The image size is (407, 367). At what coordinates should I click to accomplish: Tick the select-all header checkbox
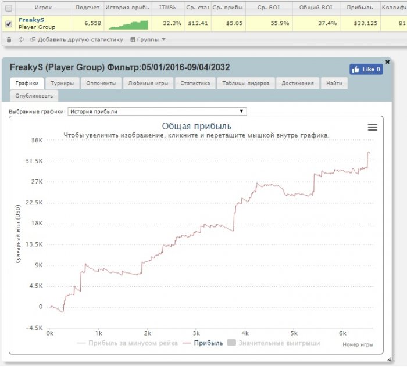pyautogui.click(x=9, y=8)
